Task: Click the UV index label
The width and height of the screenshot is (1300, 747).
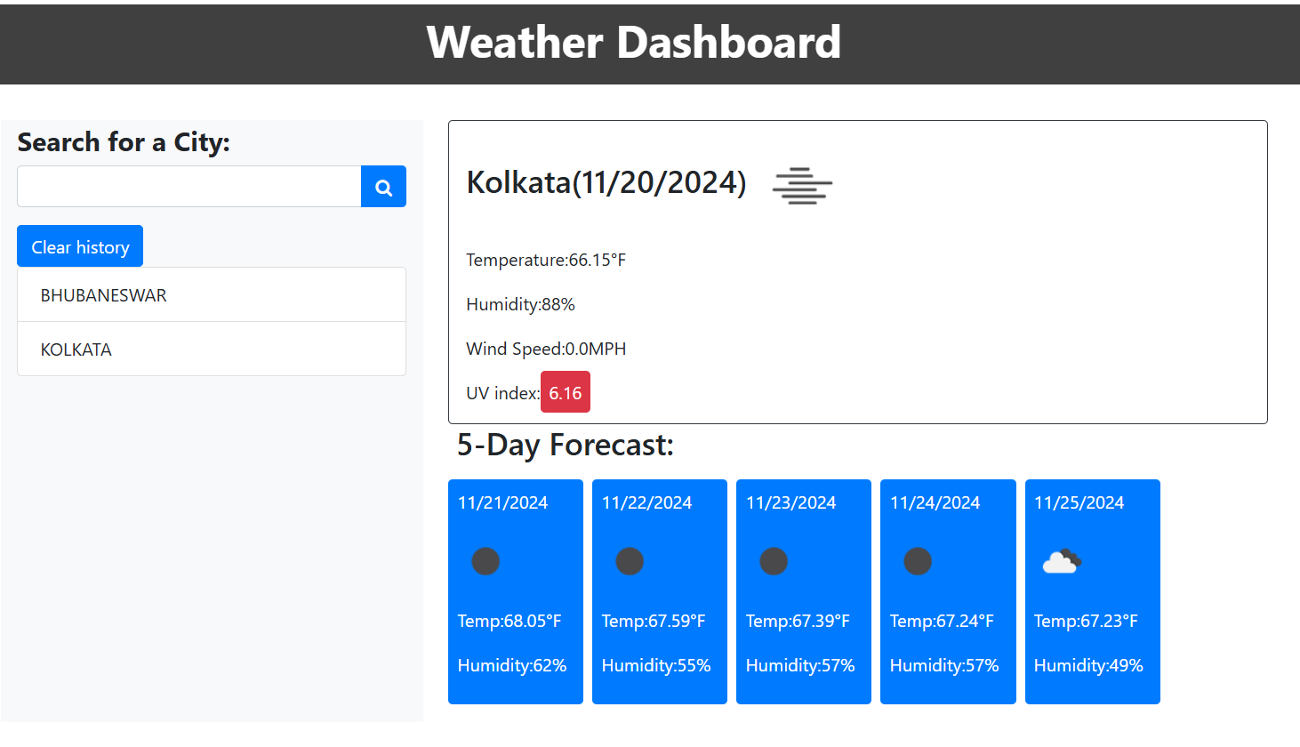Action: click(x=502, y=393)
